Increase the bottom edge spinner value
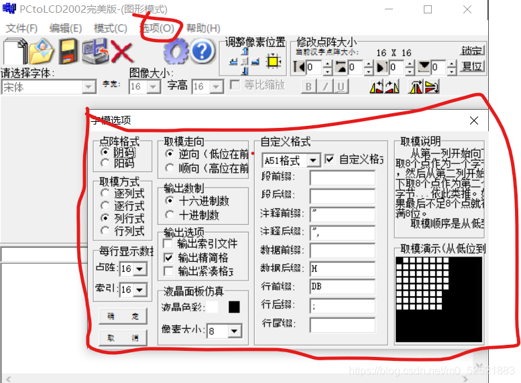The image size is (521, 383). [x=451, y=64]
